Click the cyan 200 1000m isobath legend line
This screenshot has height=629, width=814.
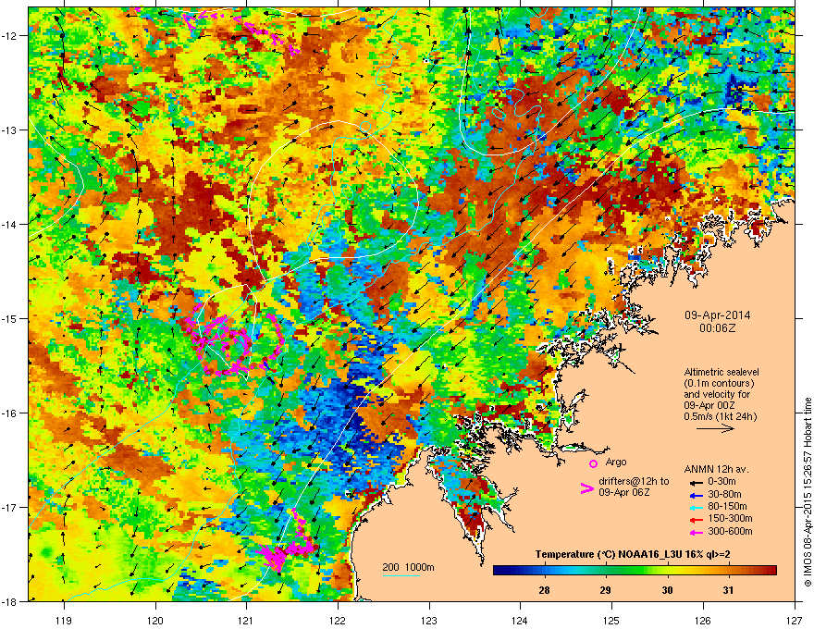coord(401,575)
